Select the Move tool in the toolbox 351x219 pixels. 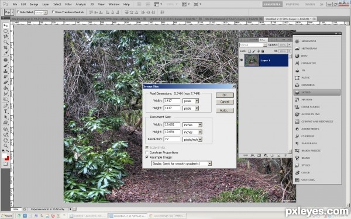click(x=6, y=26)
